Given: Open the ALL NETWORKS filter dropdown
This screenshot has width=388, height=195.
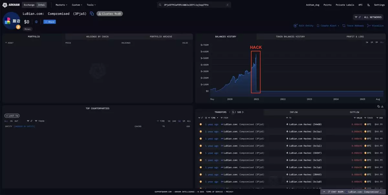Looking at the screenshot, I should [368, 17].
